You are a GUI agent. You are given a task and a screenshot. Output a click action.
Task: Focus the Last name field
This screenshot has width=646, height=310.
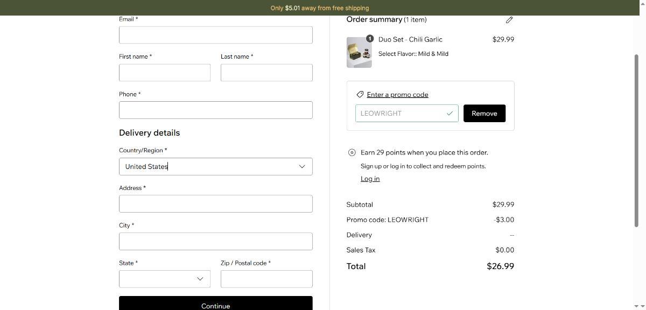(x=266, y=73)
